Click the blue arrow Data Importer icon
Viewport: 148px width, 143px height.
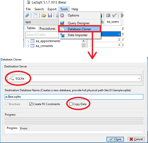pos(62,35)
